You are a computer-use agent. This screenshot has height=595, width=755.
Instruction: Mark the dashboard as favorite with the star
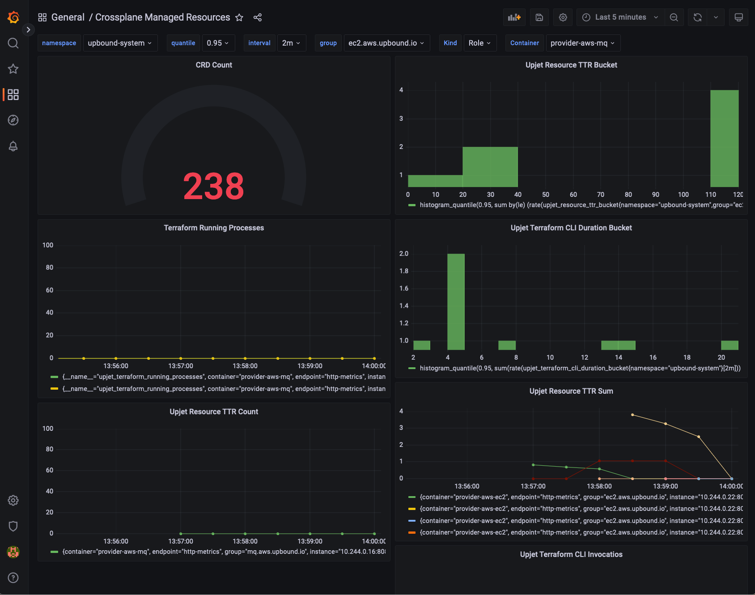(239, 17)
